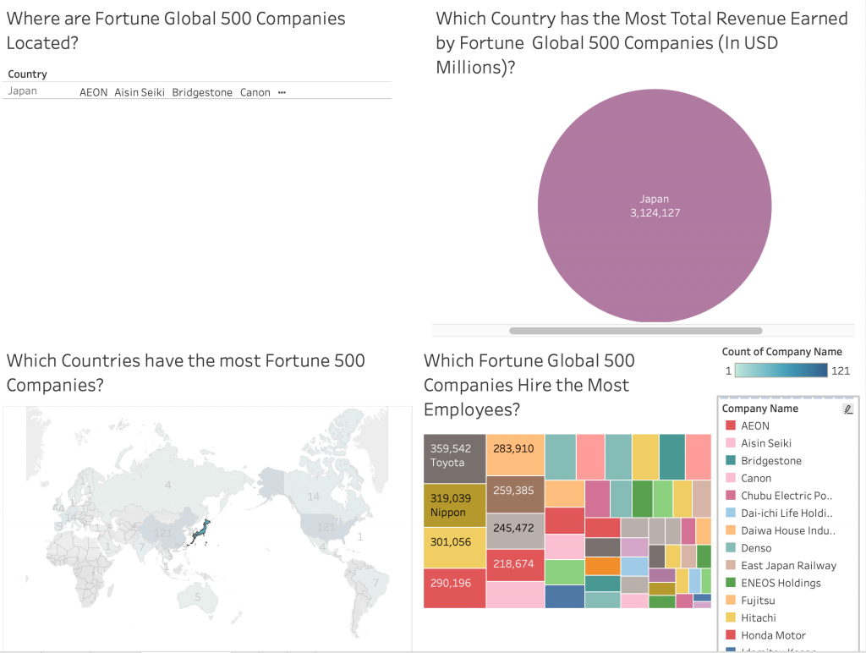Select the Japan 3,124,127 pie circle
866x653 pixels.
[x=655, y=206]
